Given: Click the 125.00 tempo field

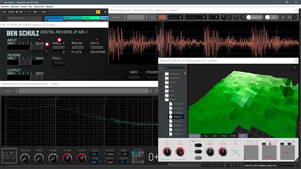Looking at the screenshot, I should pyautogui.click(x=11, y=12).
